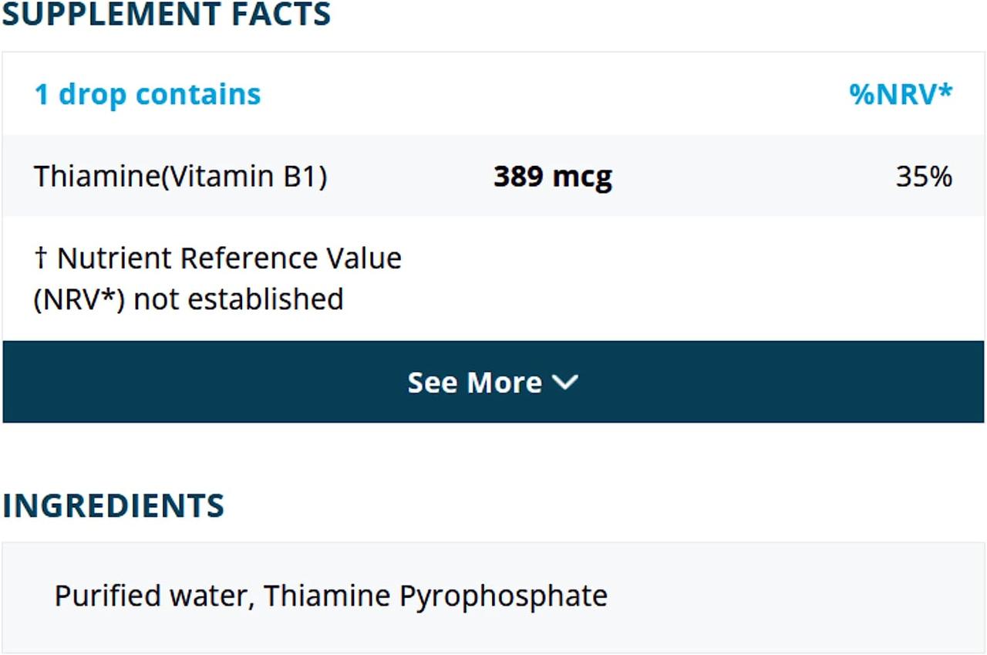Click the SUPPLEMENT FACTS heading
Image resolution: width=987 pixels, height=655 pixels.
point(166,14)
